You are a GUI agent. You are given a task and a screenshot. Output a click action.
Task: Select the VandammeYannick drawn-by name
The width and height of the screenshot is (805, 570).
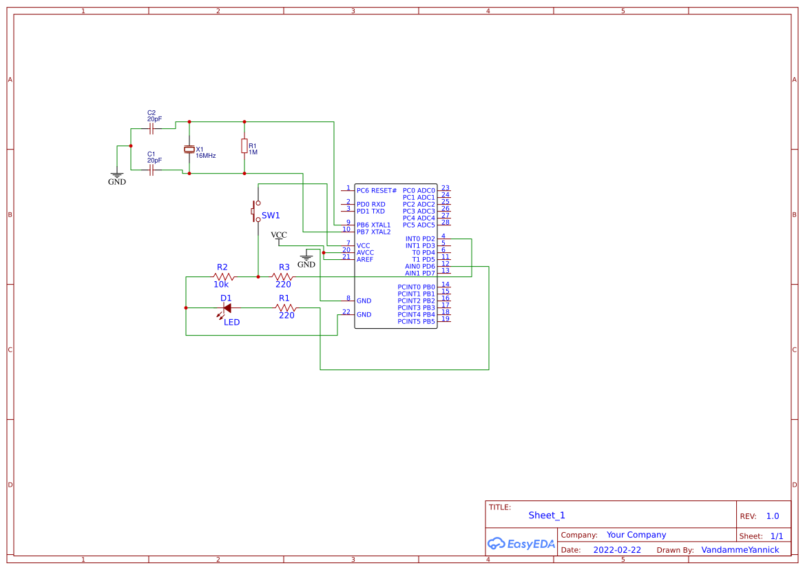click(740, 549)
